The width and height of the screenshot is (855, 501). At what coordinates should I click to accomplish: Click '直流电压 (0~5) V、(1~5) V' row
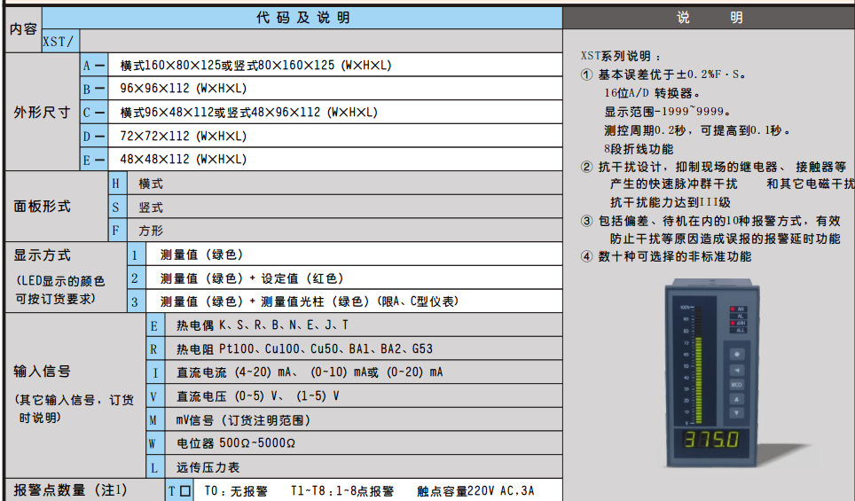coord(363,396)
